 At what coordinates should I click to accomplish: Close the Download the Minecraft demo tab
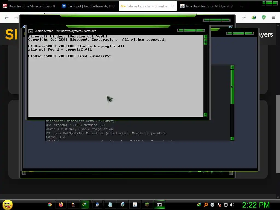54,6
